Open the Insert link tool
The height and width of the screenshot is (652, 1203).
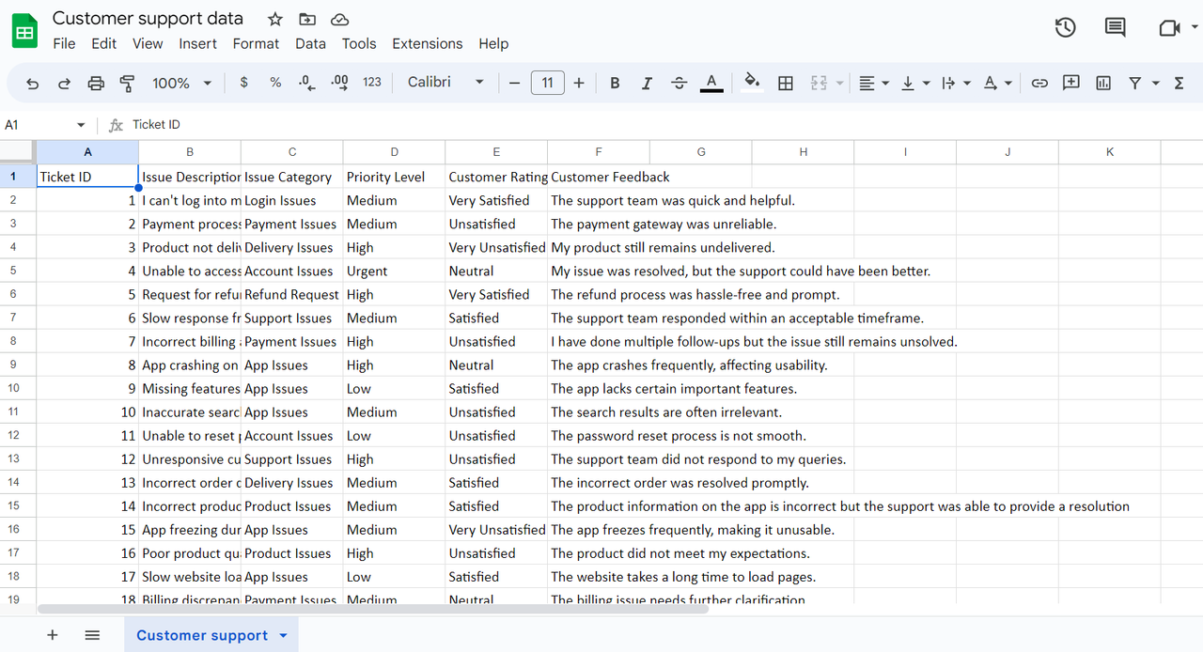[1039, 83]
